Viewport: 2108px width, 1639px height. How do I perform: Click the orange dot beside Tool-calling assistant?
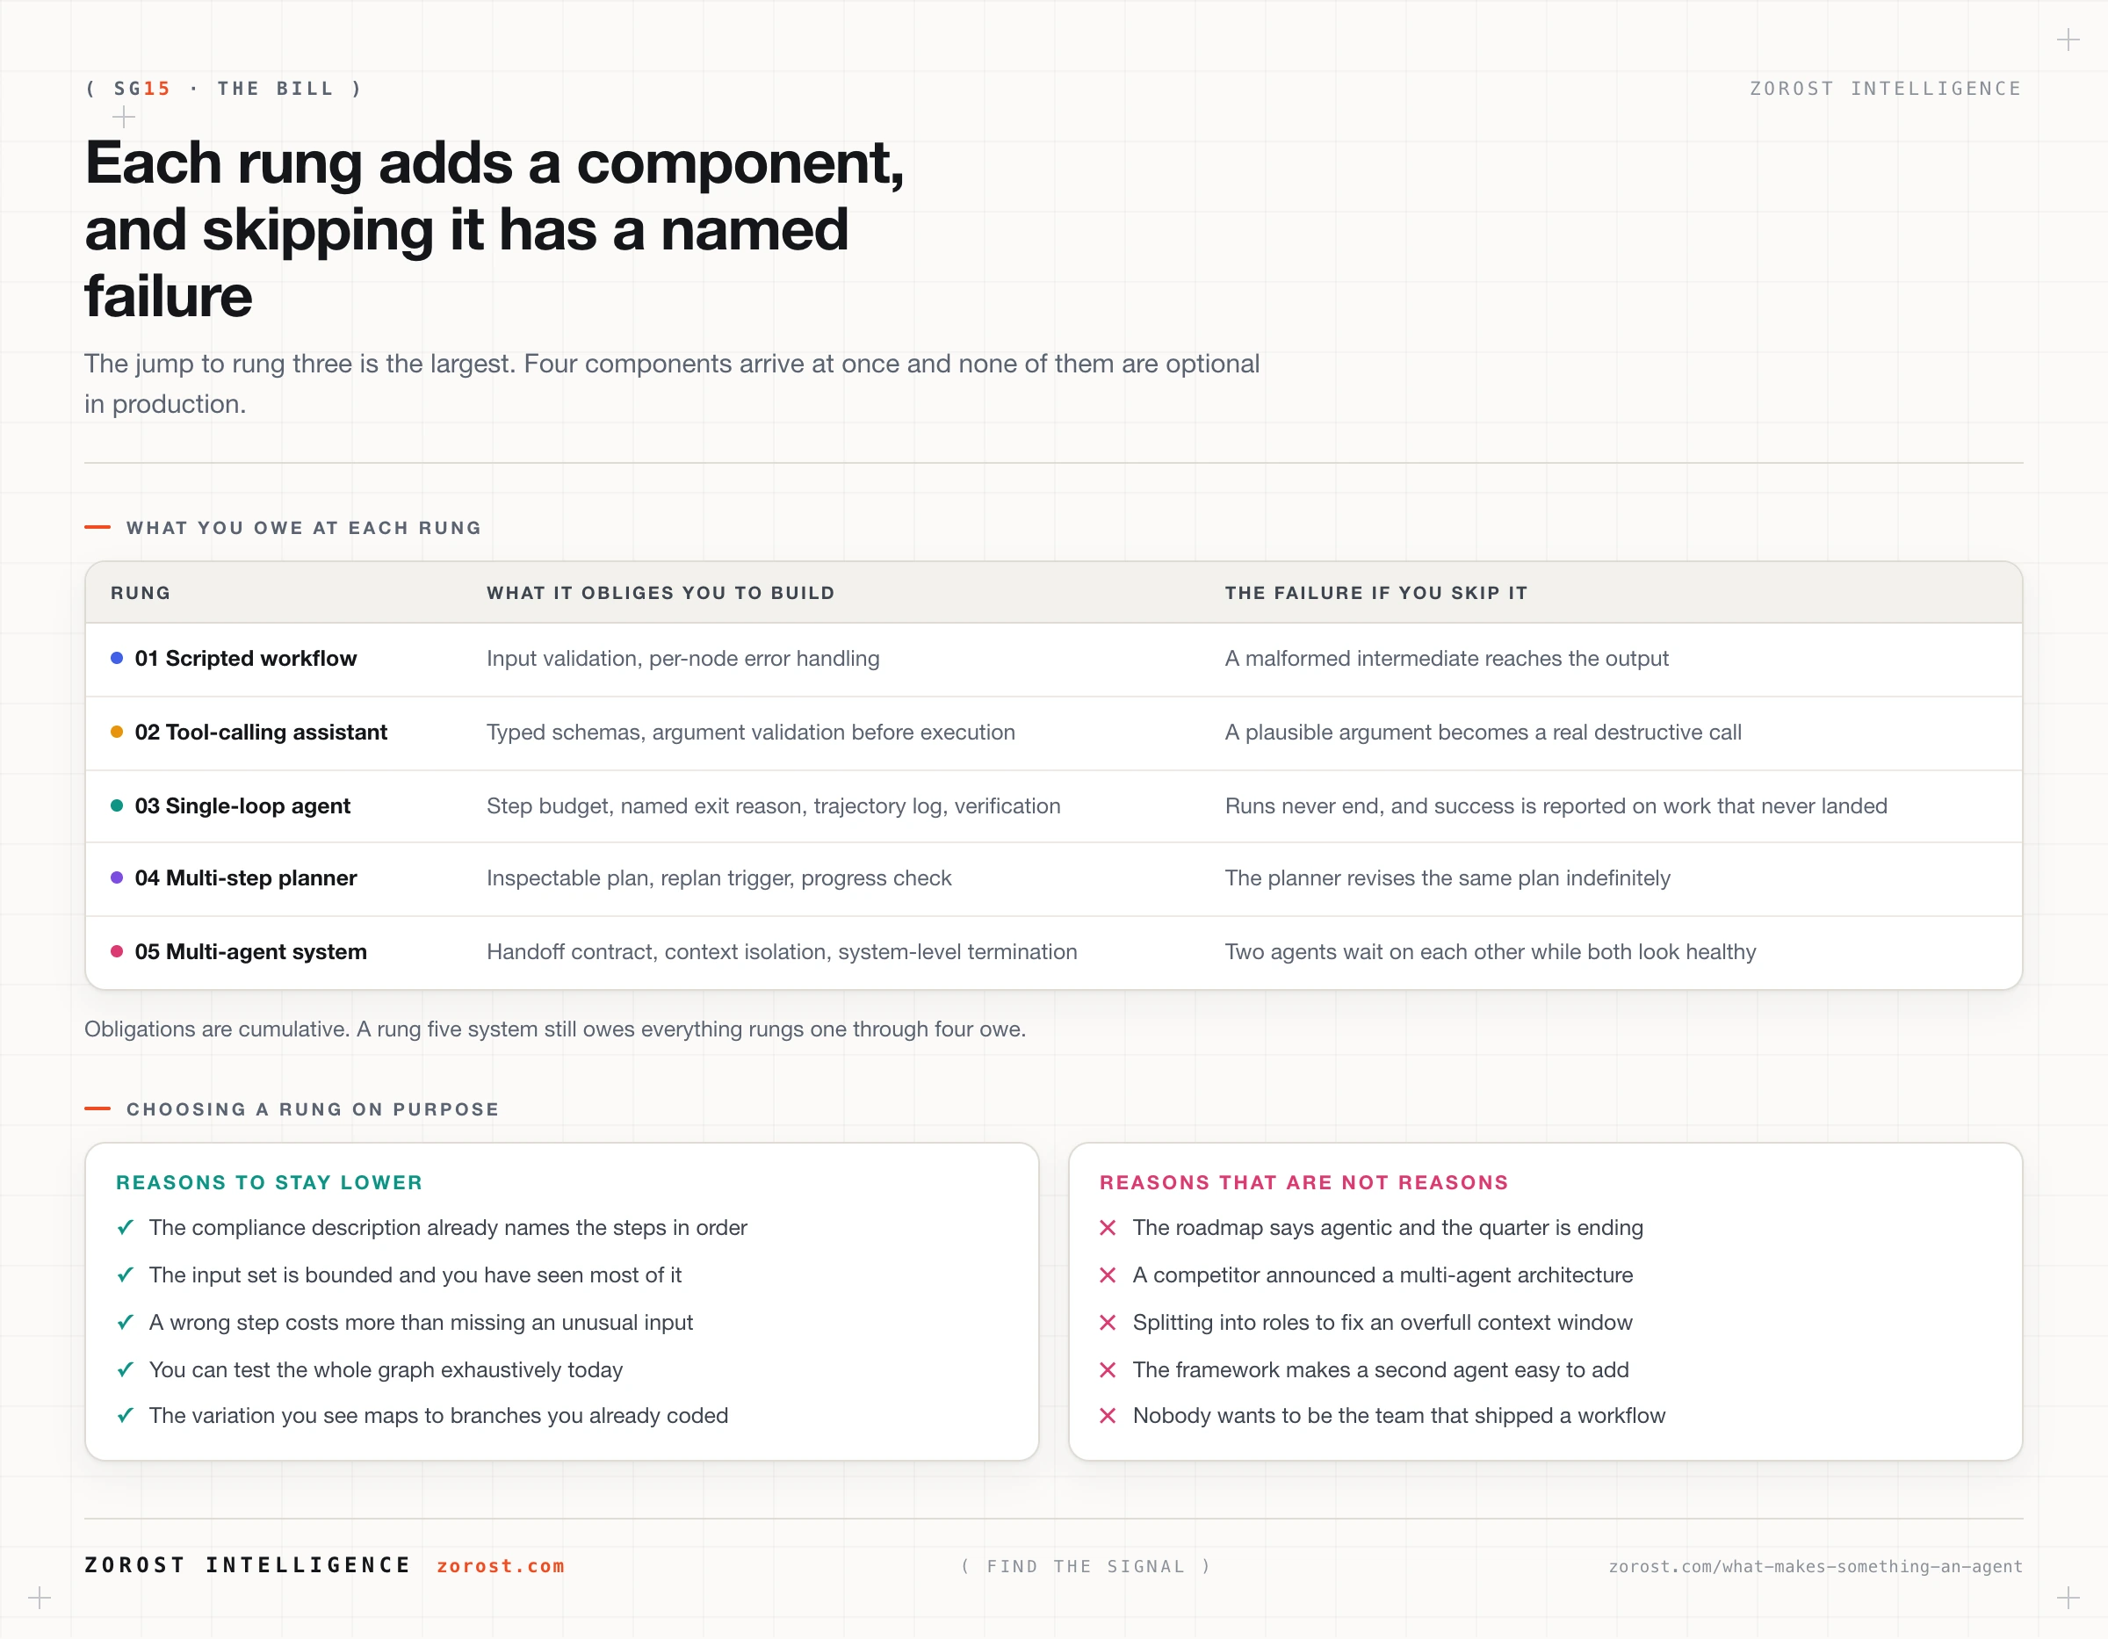(117, 732)
